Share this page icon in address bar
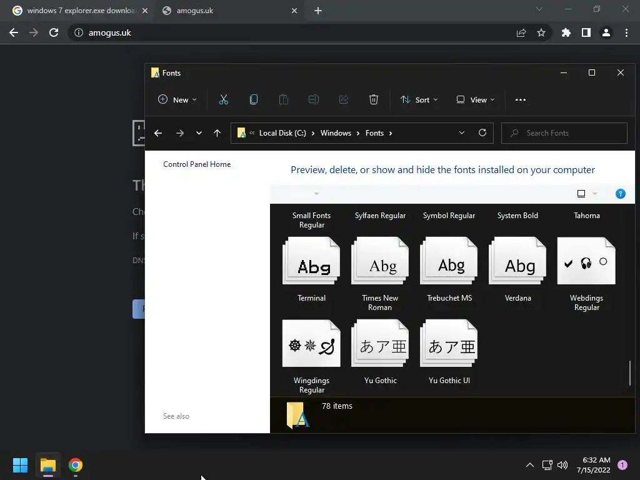This screenshot has height=480, width=640. point(521,32)
